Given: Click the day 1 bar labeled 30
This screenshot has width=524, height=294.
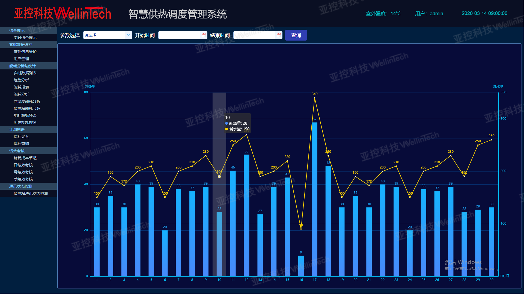Looking at the screenshot, I should click(x=97, y=242).
